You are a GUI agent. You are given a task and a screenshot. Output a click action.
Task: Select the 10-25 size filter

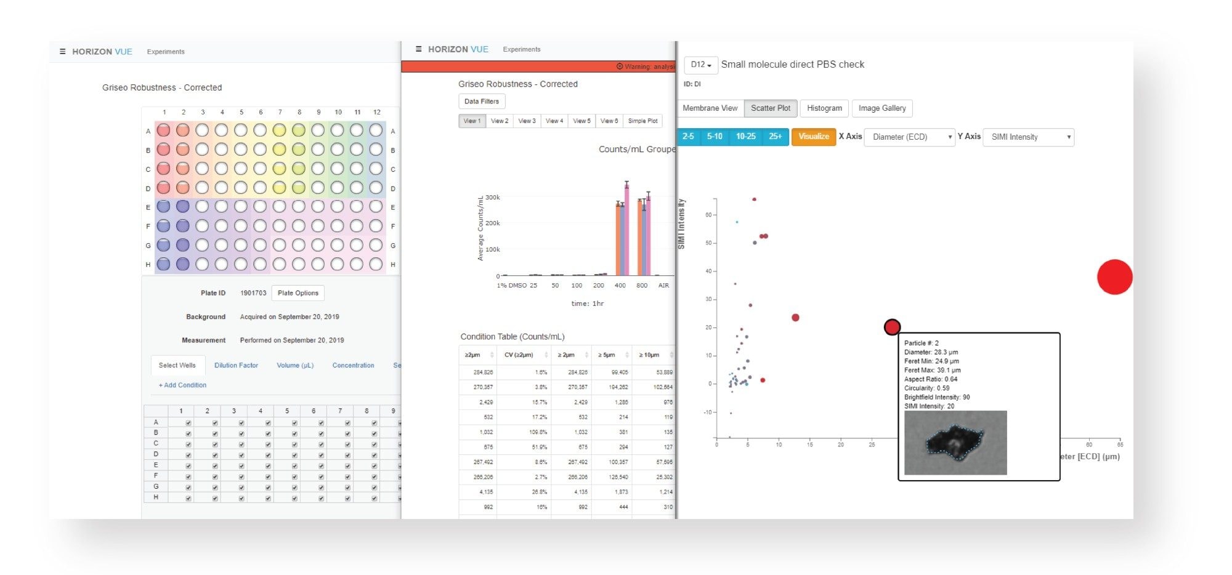click(746, 137)
